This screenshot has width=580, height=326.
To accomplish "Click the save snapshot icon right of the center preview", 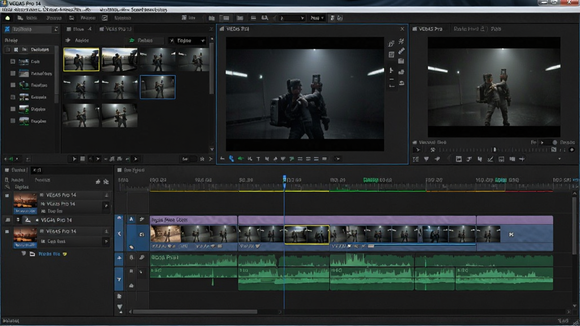I will (401, 61).
